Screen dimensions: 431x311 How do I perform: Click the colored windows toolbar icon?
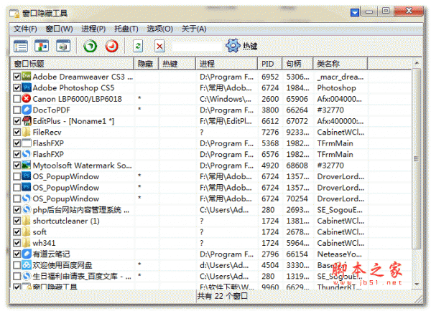point(42,46)
